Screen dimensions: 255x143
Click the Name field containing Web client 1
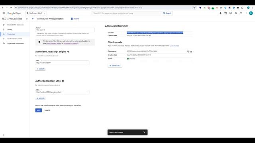[65, 30]
